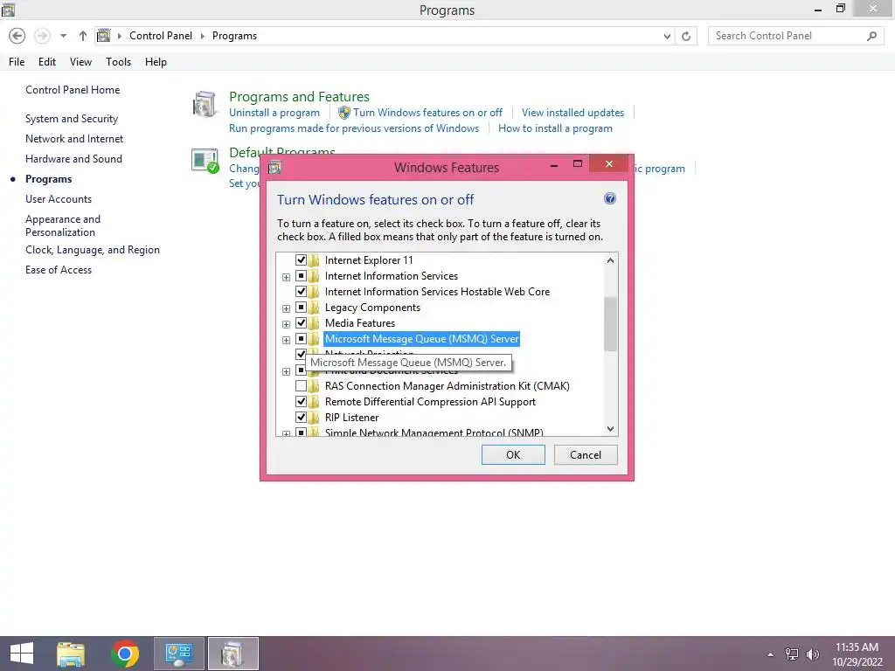Click the Default Programs icon
The image size is (895, 671).
205,161
